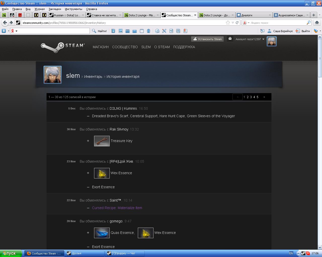Image resolution: width=322 pixels, height=257 pixels.
Task: Expand the rightmost toolbar bird icon dropdown
Action: [x=320, y=31]
